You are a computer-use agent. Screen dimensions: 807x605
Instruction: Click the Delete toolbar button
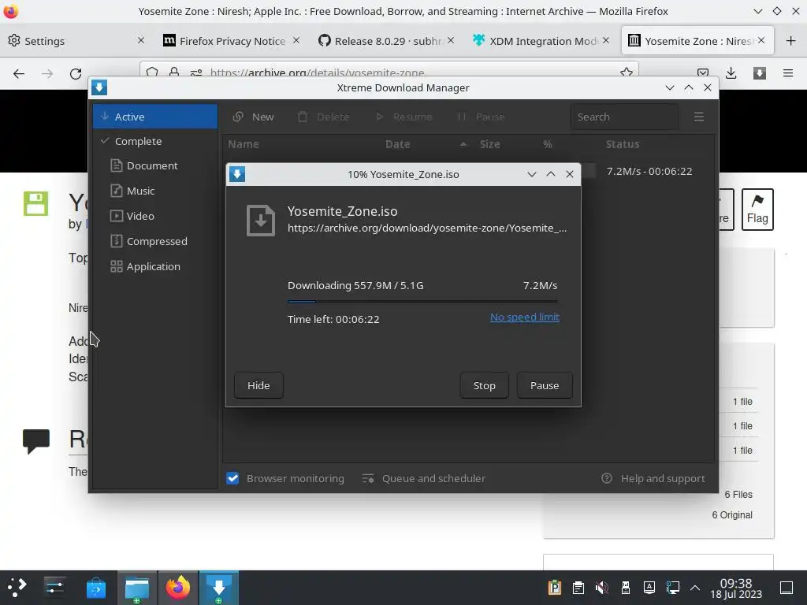pos(324,117)
